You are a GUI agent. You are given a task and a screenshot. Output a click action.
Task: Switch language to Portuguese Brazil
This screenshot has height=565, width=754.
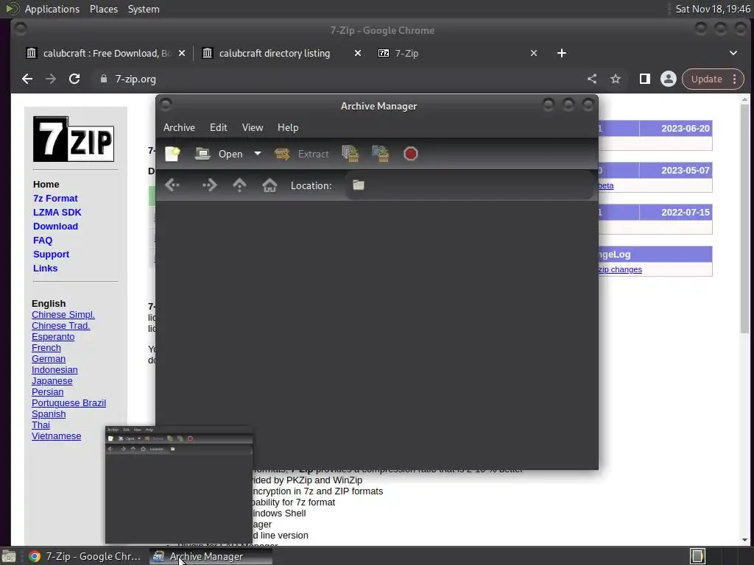68,403
